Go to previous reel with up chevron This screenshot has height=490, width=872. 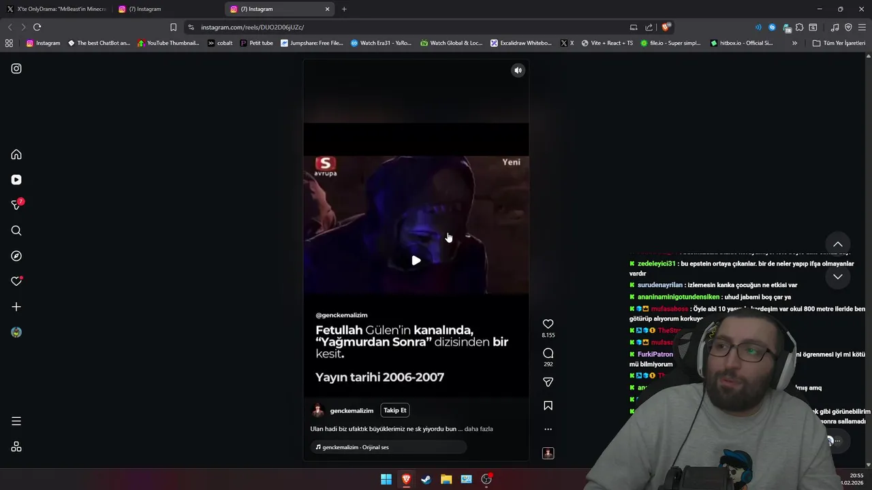(x=837, y=244)
